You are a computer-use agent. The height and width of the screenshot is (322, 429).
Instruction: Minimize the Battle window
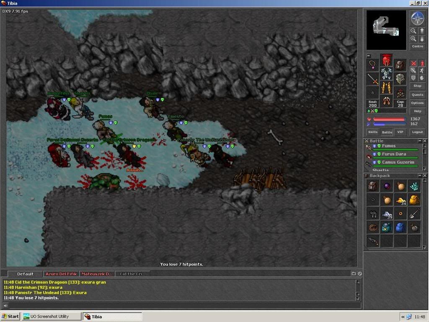[x=420, y=141]
